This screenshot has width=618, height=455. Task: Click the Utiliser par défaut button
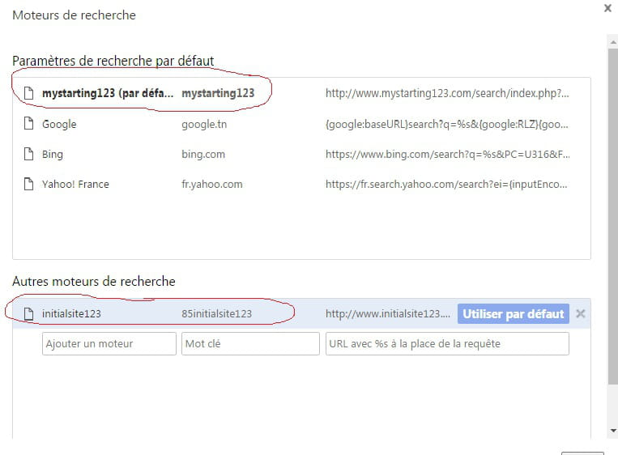coord(514,313)
